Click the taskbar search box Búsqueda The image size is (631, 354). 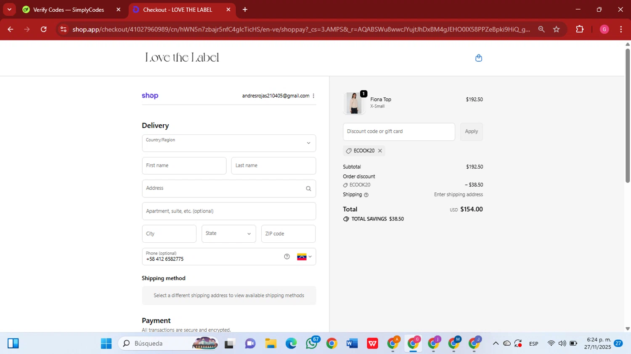click(168, 344)
